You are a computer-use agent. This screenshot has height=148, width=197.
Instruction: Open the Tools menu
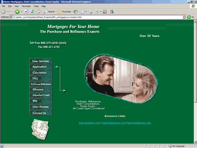36,6
